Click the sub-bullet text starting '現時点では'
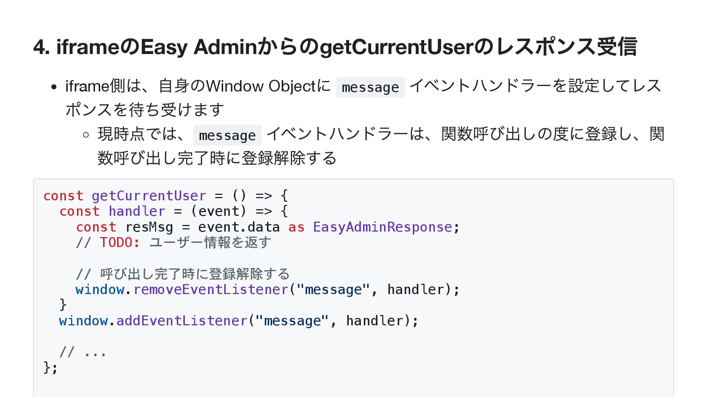 (381, 146)
